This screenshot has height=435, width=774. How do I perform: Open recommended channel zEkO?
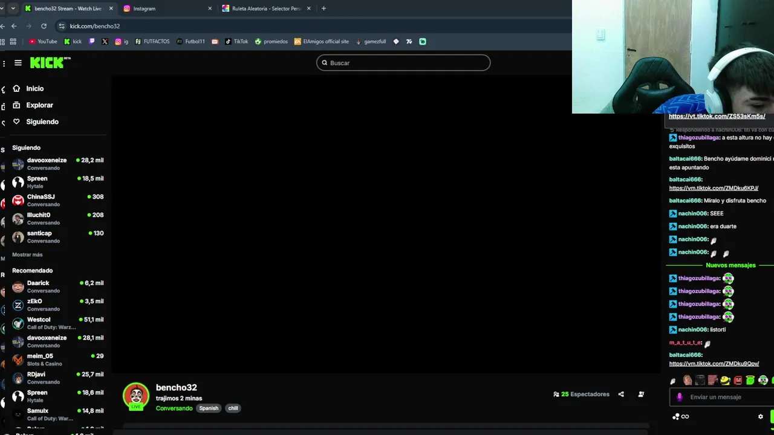58,304
